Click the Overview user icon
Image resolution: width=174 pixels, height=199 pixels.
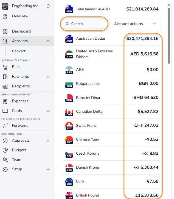point(5,16)
